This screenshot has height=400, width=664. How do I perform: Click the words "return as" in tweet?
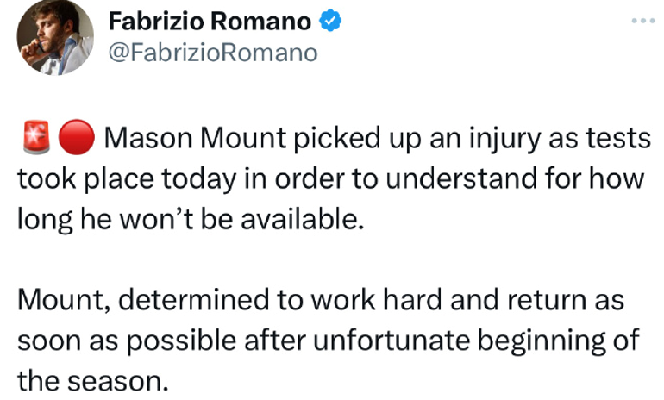click(566, 301)
